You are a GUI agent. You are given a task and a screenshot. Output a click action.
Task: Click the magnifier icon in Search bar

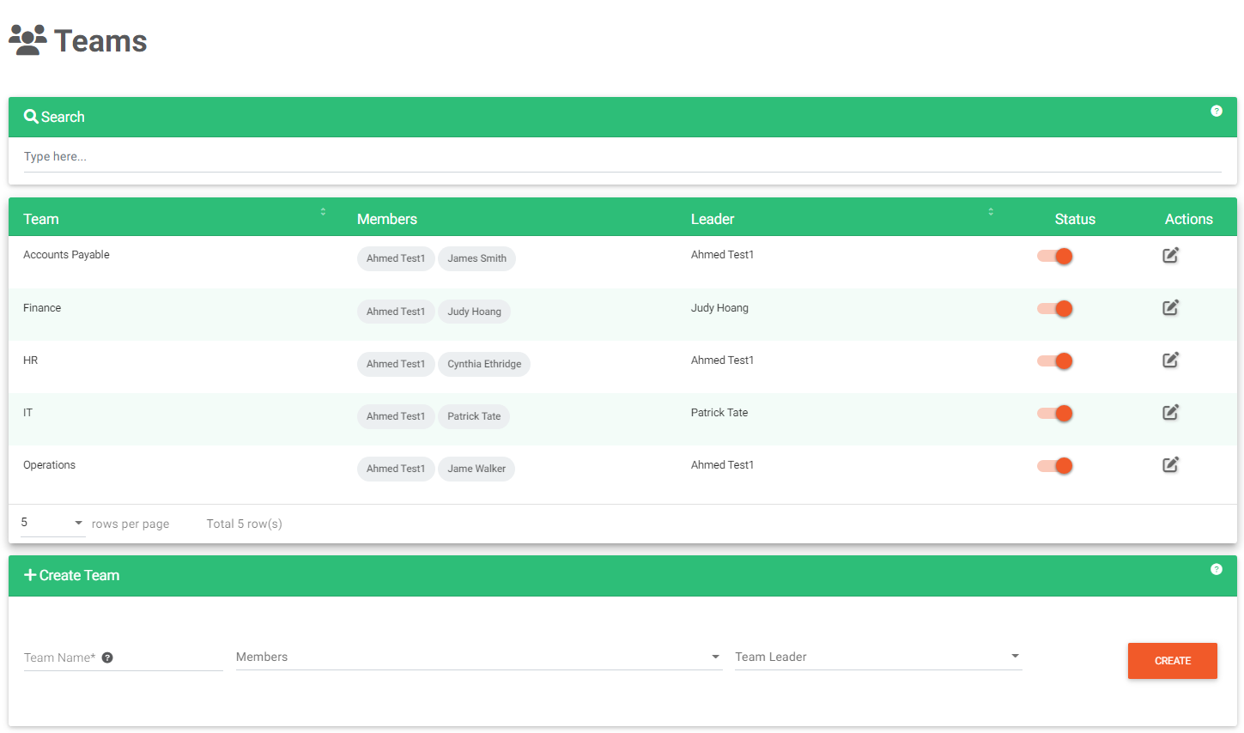pos(31,116)
